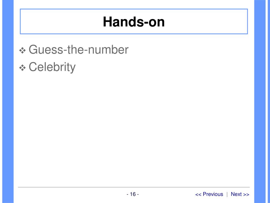Click the empty slide area below Celebrity

[134, 130]
